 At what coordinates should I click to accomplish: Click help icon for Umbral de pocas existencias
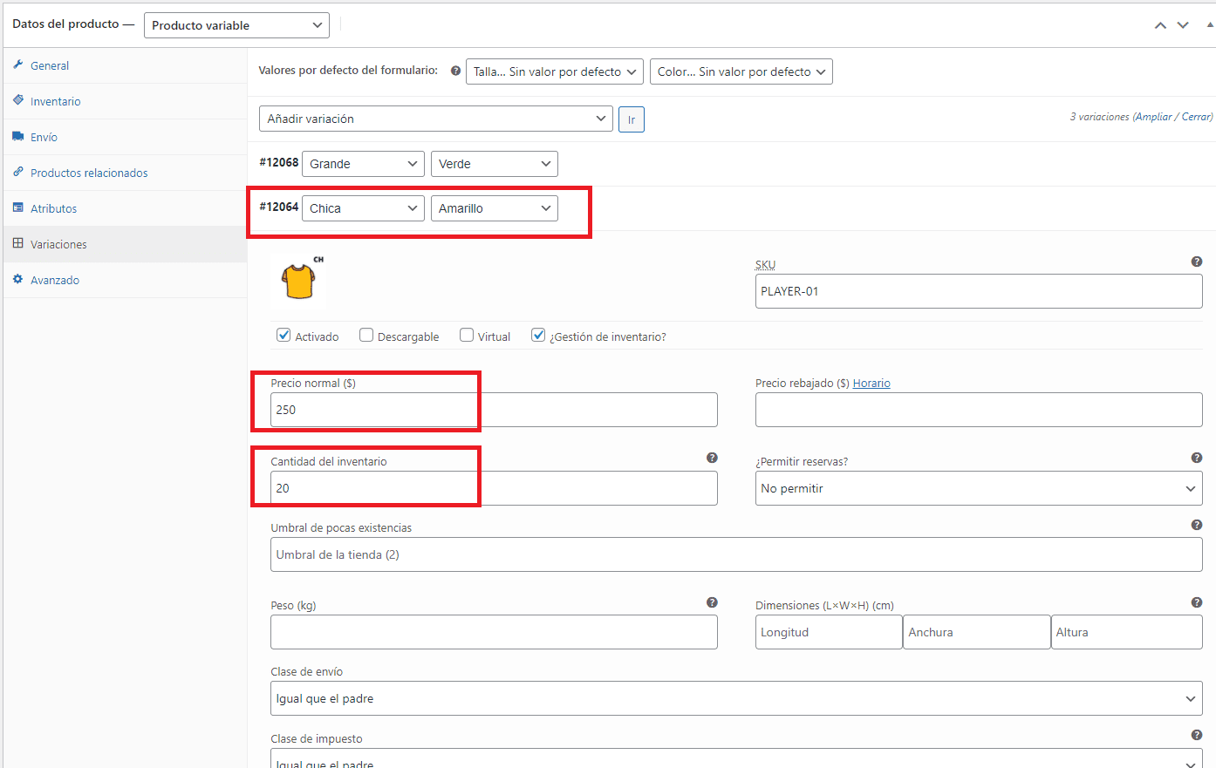[1196, 525]
